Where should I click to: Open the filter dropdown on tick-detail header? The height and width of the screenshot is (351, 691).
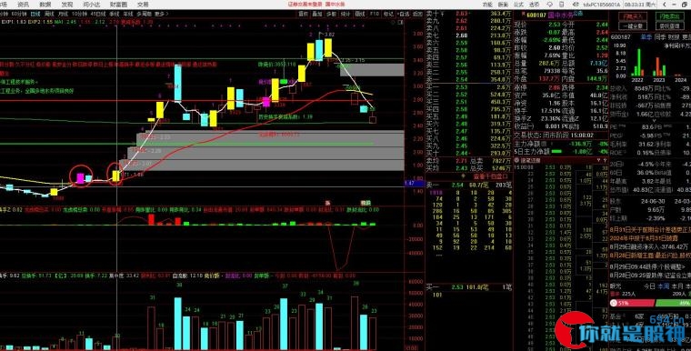[599, 161]
